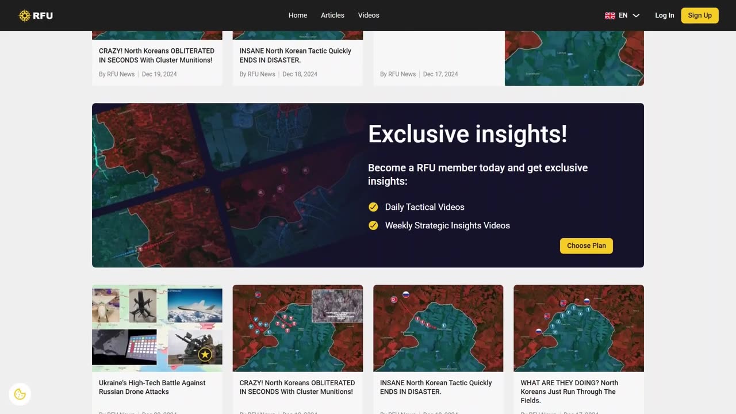This screenshot has height=414, width=736.
Task: Open the map thumbnail beside the Dec 17, 2024 card
Action: 574,58
